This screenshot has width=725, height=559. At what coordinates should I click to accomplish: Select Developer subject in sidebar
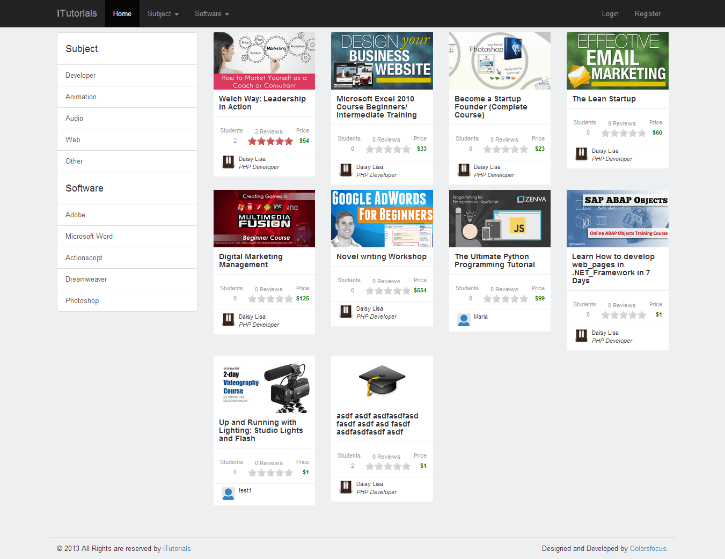coord(127,76)
